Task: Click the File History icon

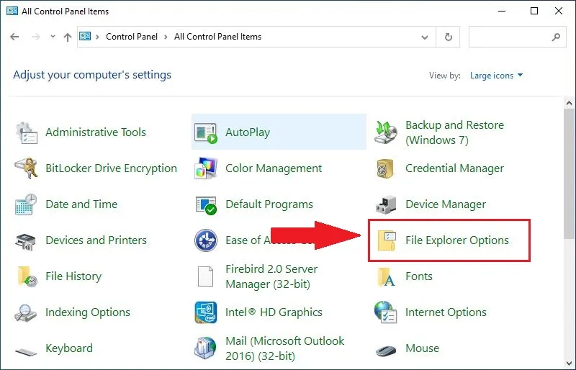Action: click(x=27, y=276)
